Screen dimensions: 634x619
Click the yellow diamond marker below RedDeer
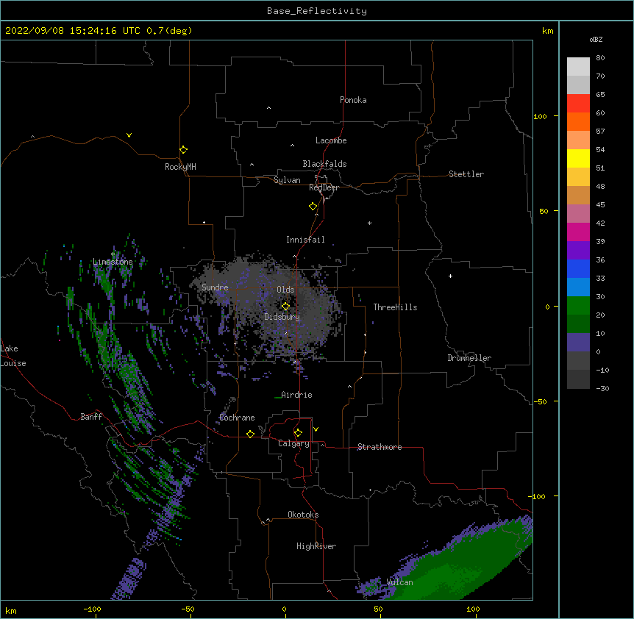coord(313,207)
